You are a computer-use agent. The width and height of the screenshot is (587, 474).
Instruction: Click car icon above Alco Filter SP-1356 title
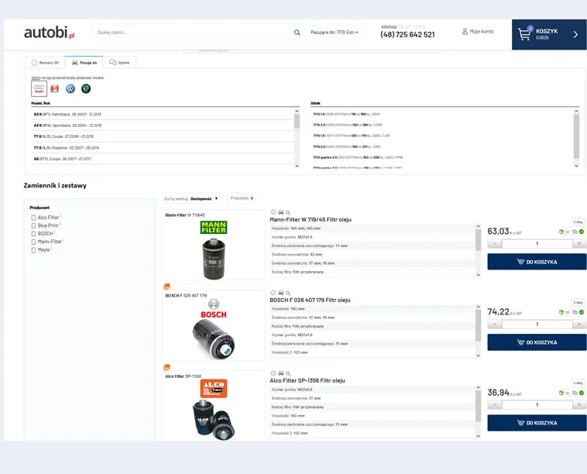pos(281,373)
